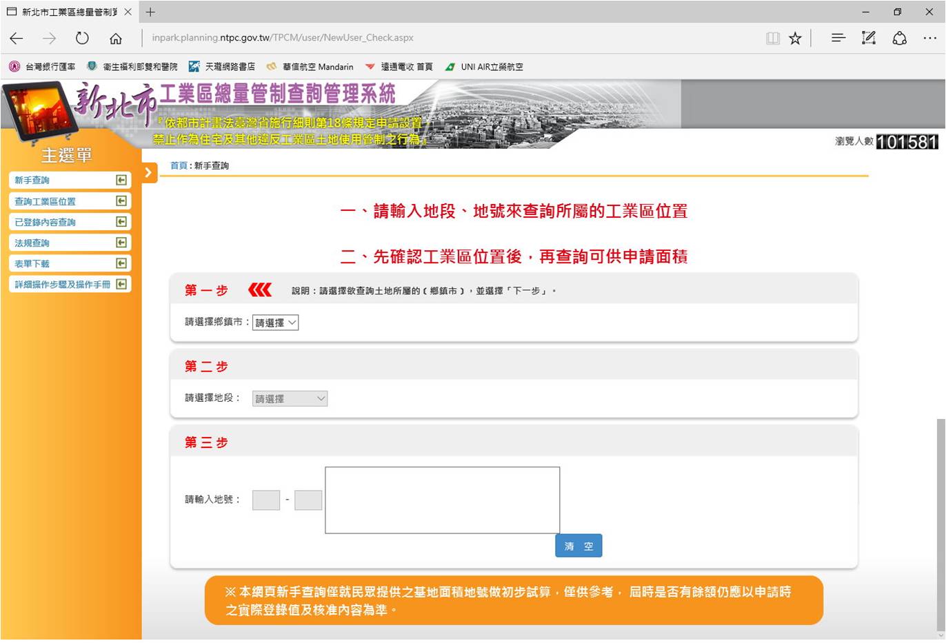
Task: Open the browser share icon
Action: pyautogui.click(x=899, y=39)
